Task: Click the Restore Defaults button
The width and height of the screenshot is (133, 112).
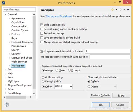Action: point(100,95)
